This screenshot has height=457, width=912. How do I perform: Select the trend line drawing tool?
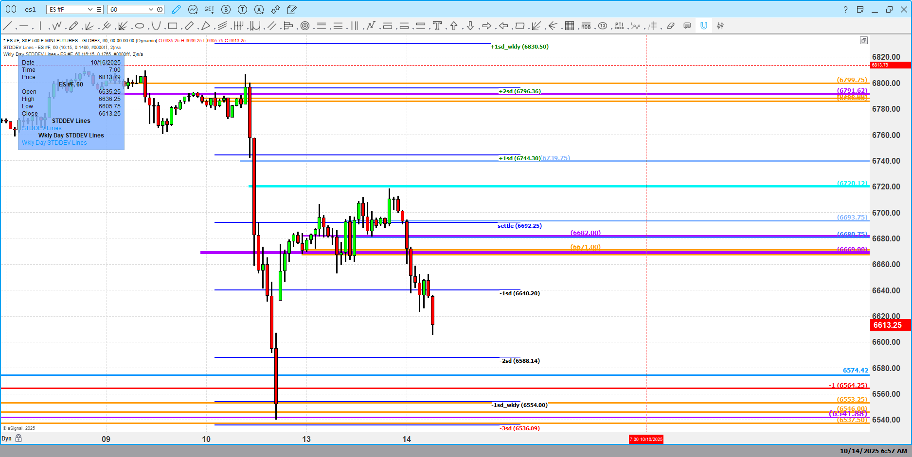coord(8,26)
